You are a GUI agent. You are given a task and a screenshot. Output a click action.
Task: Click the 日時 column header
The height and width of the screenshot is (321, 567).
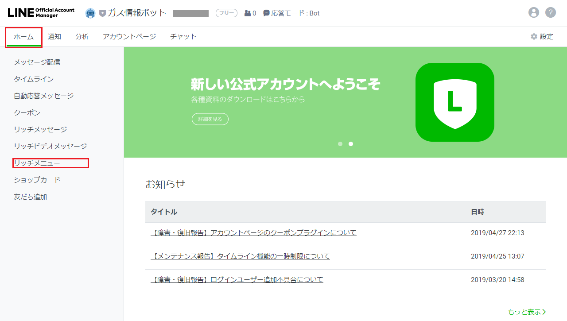pyautogui.click(x=478, y=212)
